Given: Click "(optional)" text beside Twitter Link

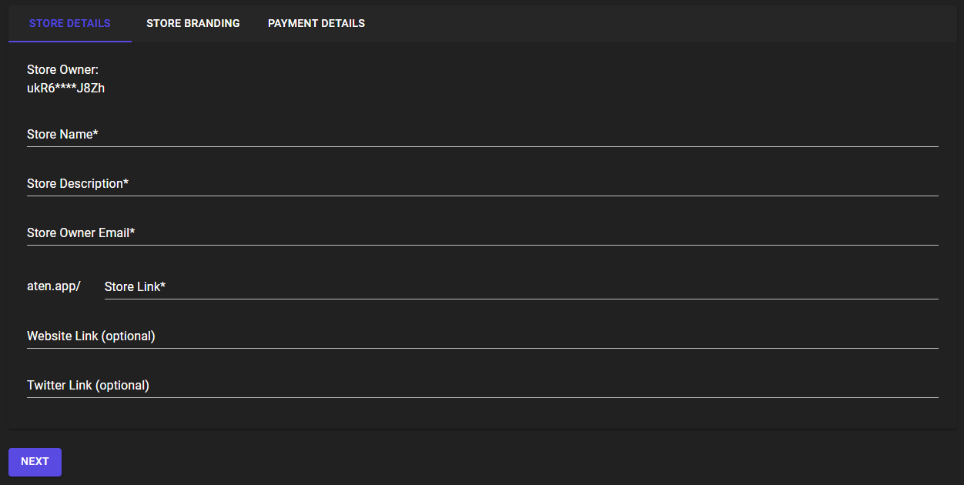Looking at the screenshot, I should 122,386.
